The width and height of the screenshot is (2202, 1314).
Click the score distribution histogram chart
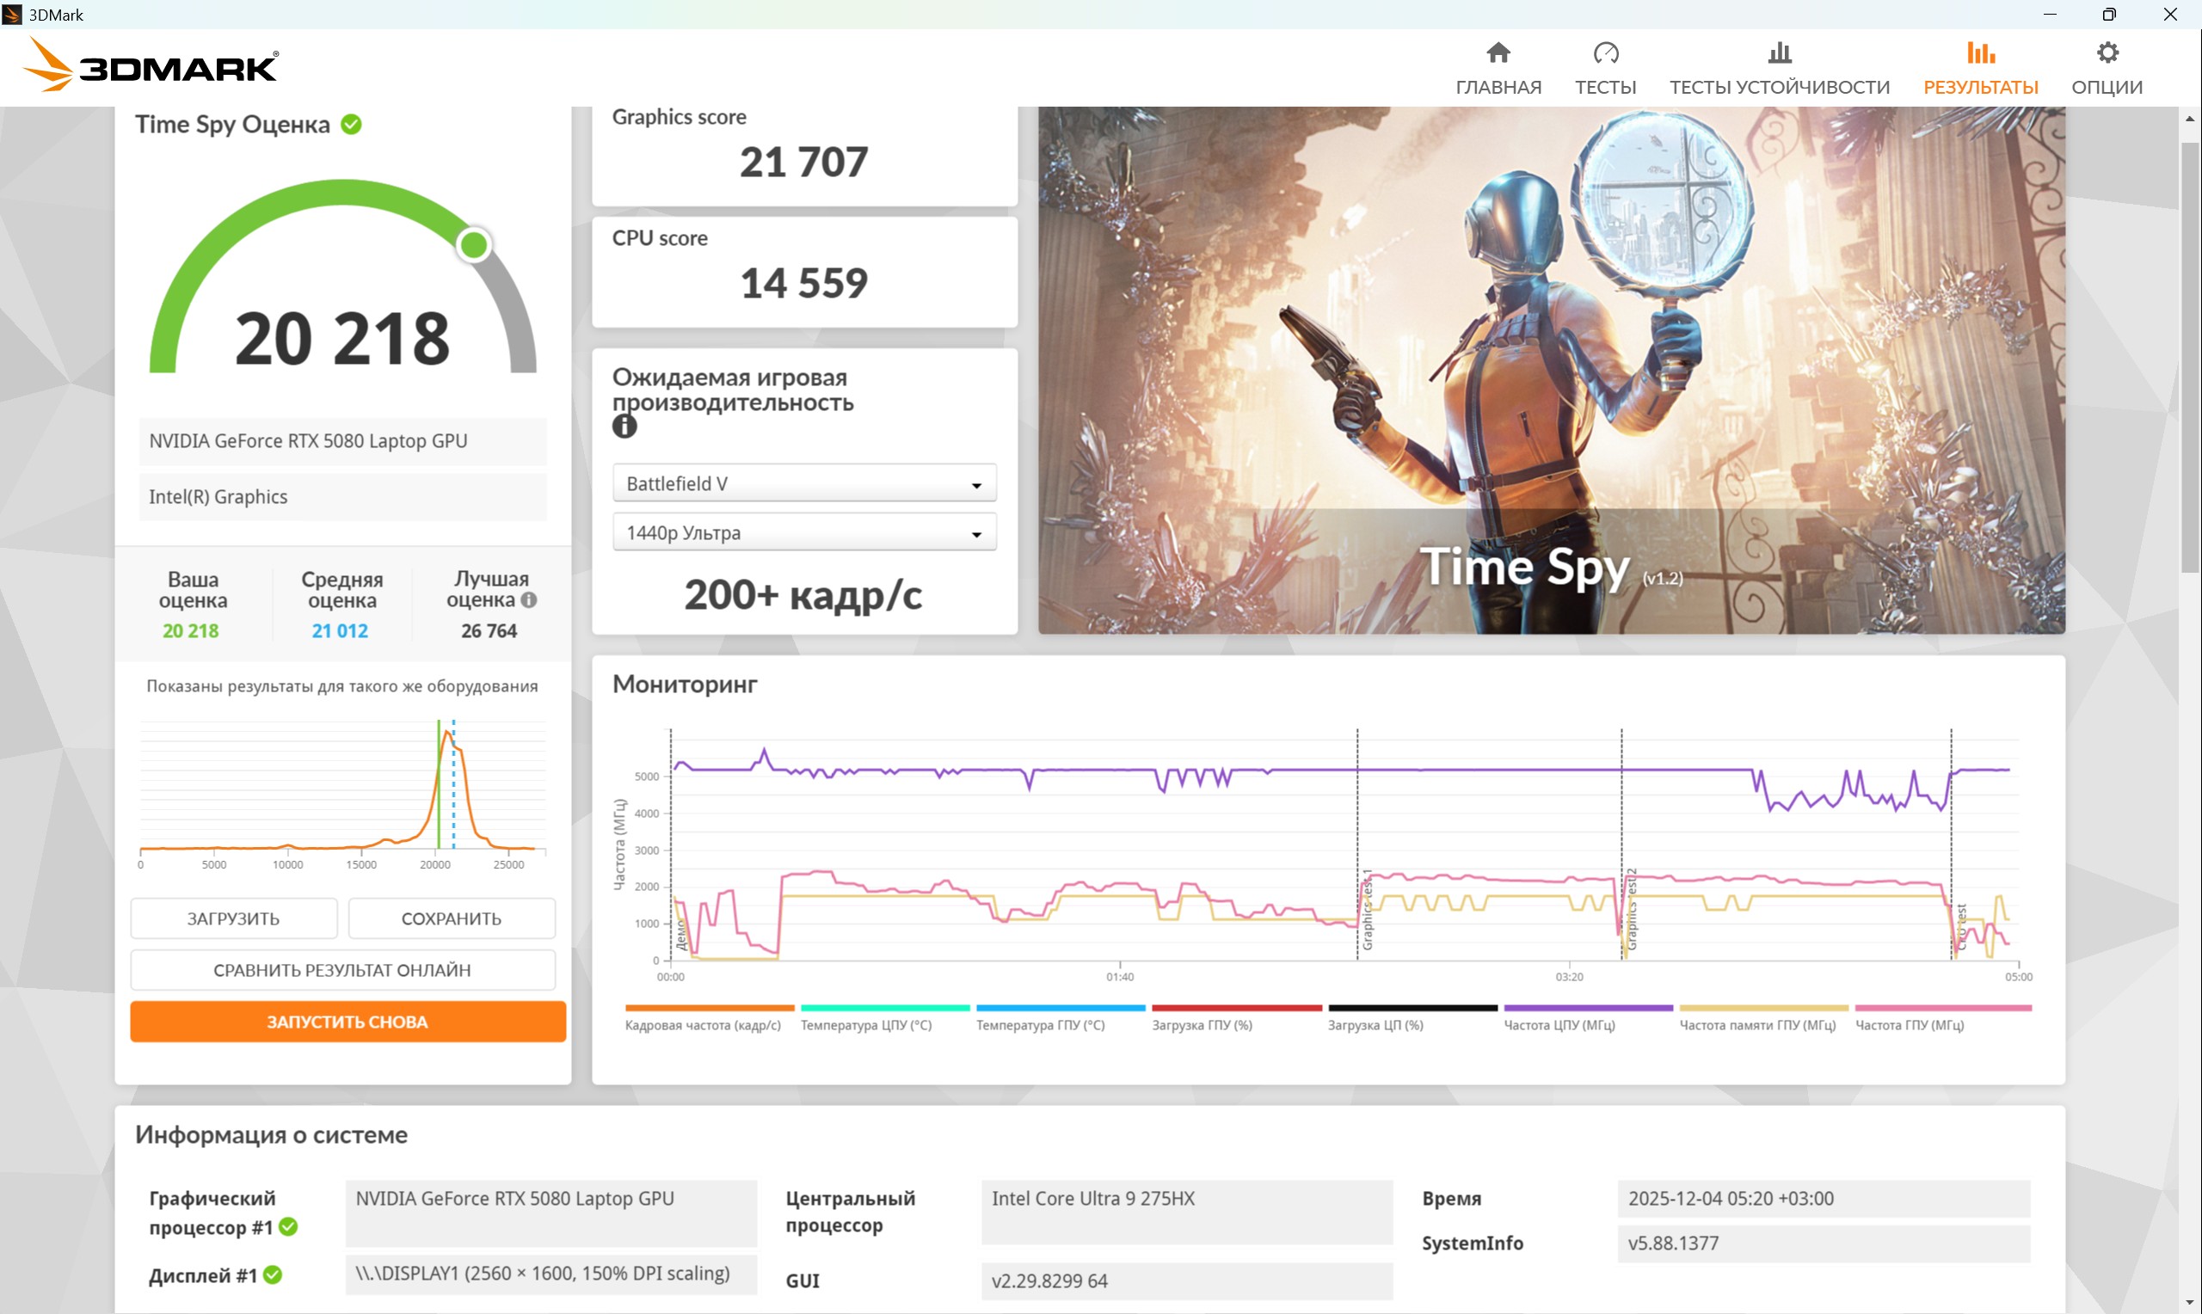342,795
